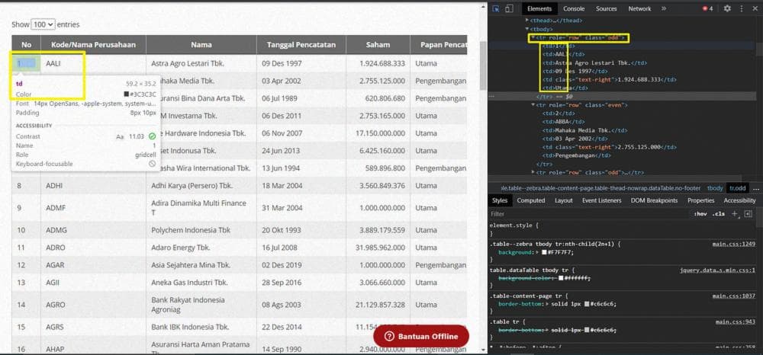Sort by Tanggal Pencatatan column header
This screenshot has width=763, height=355.
pyautogui.click(x=301, y=45)
